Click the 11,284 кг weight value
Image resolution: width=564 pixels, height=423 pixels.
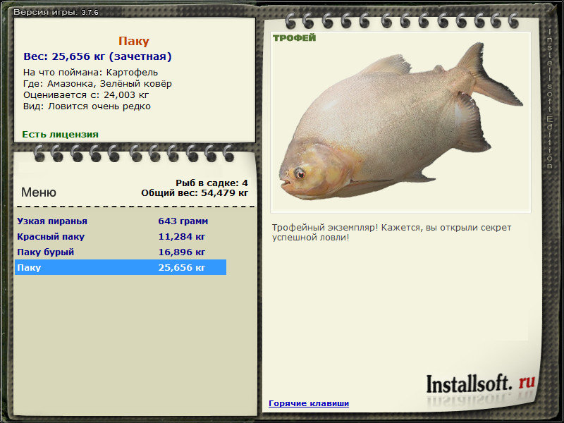coord(182,236)
